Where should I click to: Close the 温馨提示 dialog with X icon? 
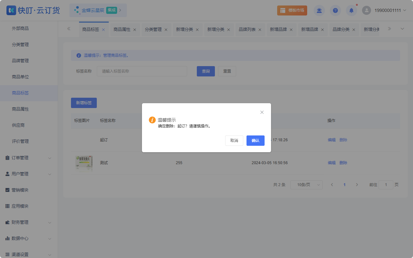(262, 112)
